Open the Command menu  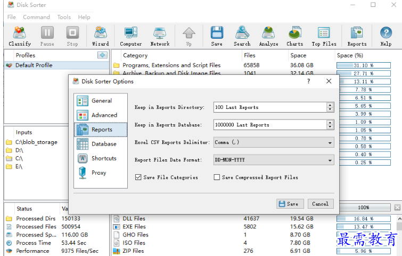[36, 17]
